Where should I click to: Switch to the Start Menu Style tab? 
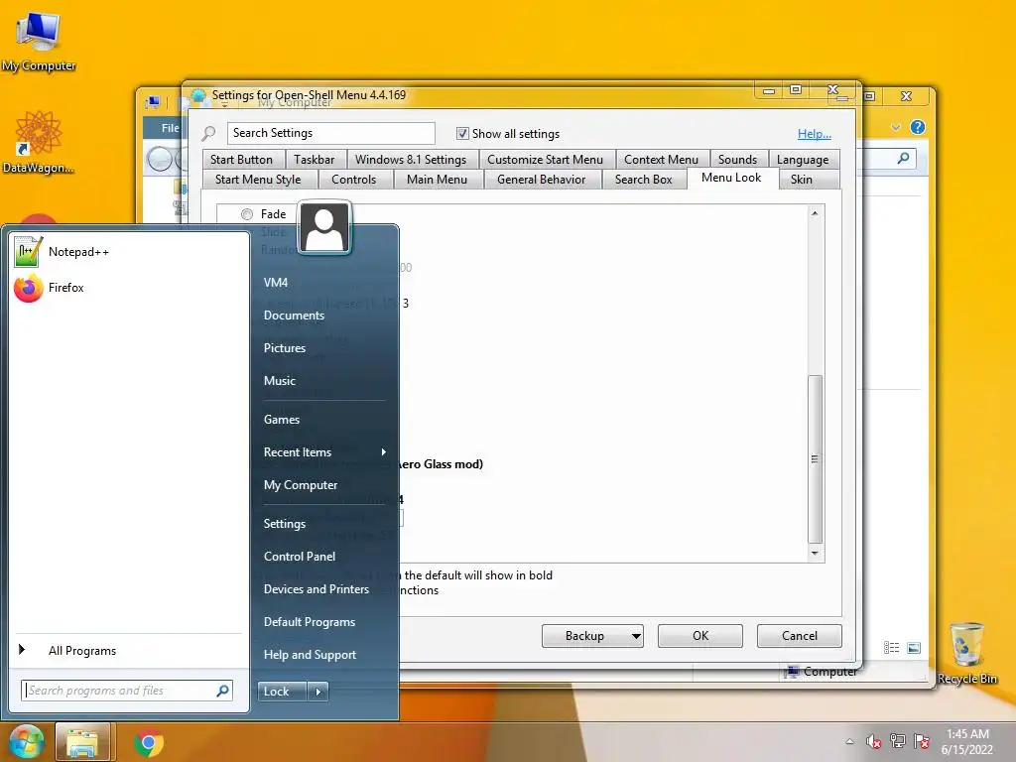[258, 180]
